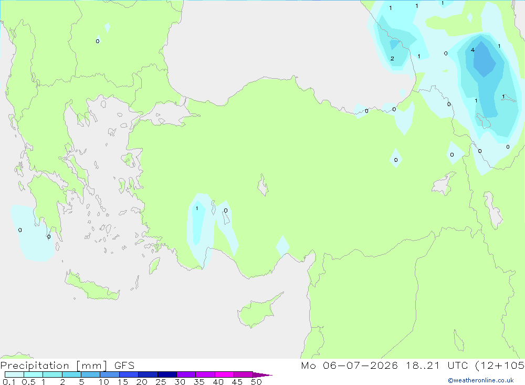
Task: Open the weatheronline.co.uk copyright link
Action: [481, 380]
